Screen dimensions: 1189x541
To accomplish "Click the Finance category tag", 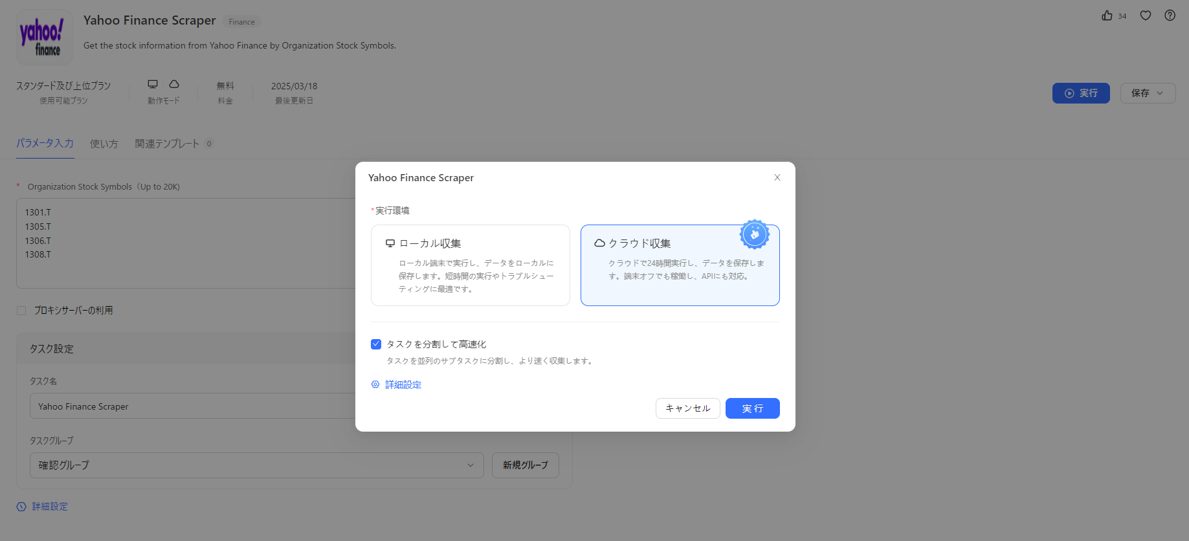I will click(x=241, y=22).
